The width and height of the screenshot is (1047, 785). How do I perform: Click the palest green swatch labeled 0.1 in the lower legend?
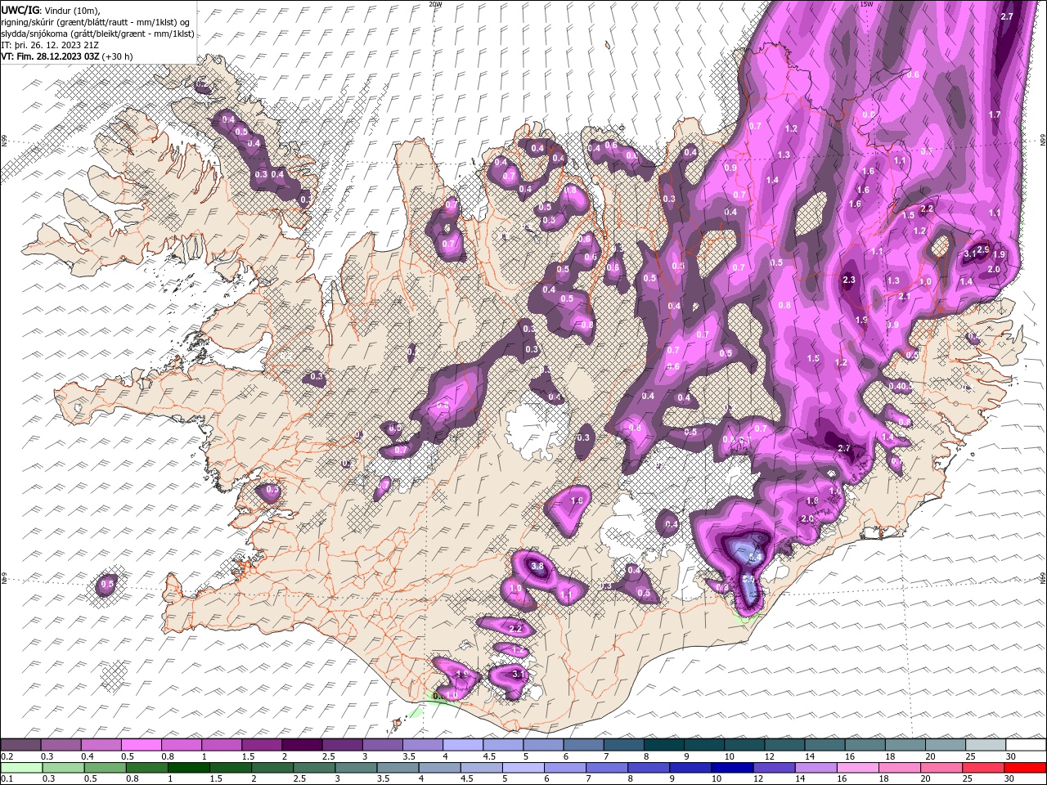click(21, 768)
